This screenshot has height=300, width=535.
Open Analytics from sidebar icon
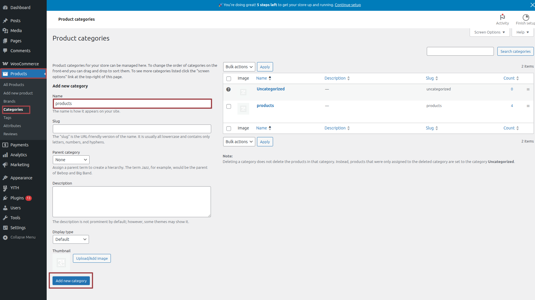click(5, 155)
